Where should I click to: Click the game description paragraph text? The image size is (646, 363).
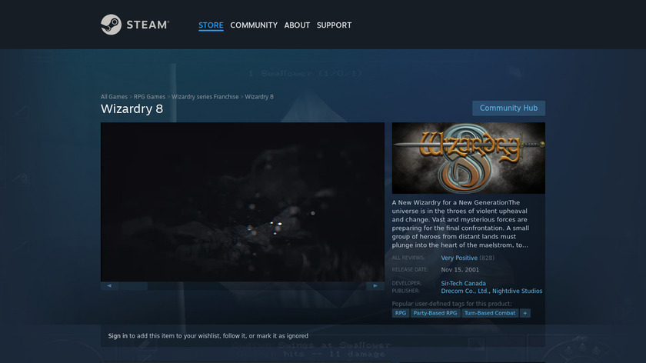coord(461,224)
